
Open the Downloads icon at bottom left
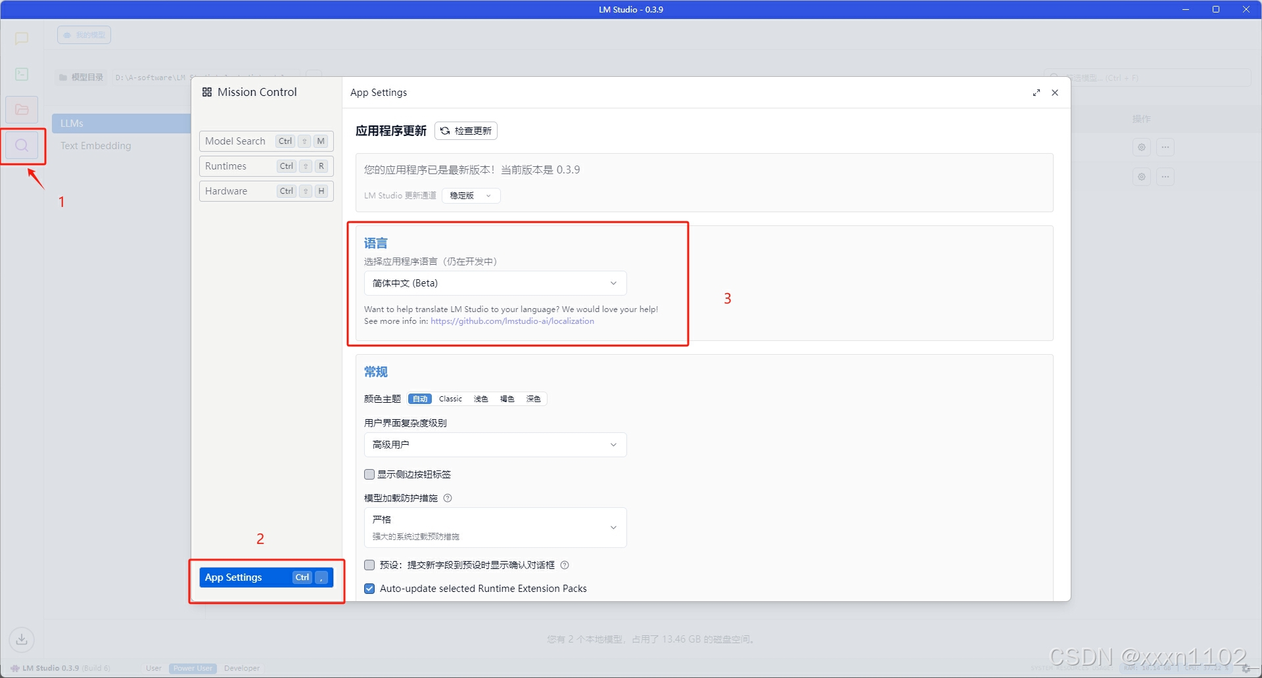pos(22,639)
